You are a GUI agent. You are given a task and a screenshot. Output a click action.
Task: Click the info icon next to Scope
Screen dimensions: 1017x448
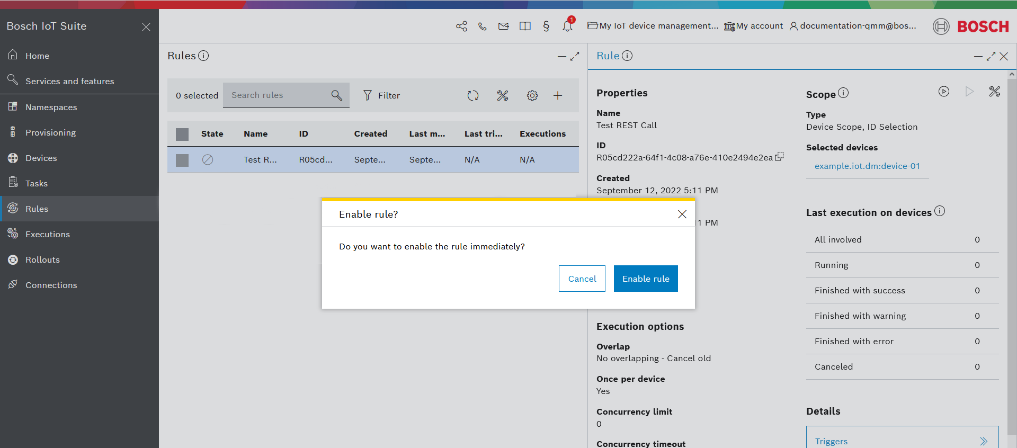click(843, 93)
